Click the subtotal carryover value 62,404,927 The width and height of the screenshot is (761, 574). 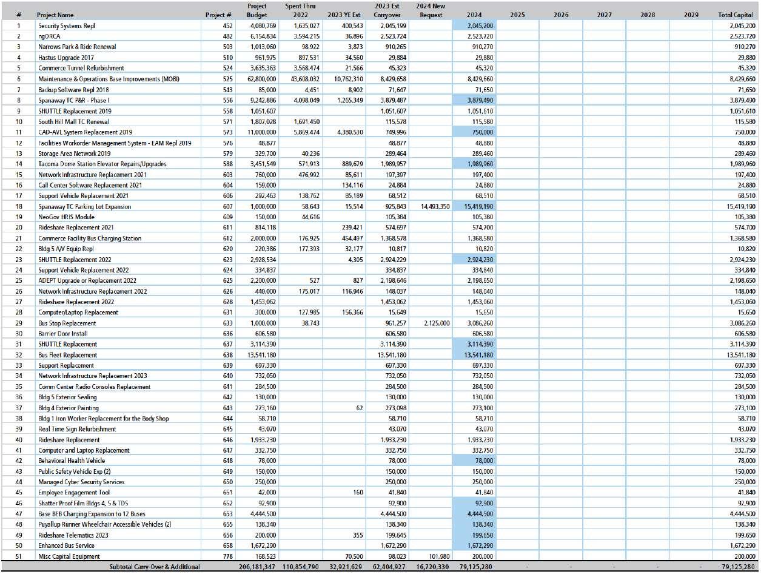tap(390, 567)
